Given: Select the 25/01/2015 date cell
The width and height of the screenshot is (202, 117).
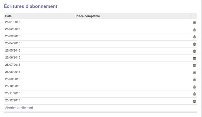Looking at the screenshot, I should pyautogui.click(x=39, y=22).
